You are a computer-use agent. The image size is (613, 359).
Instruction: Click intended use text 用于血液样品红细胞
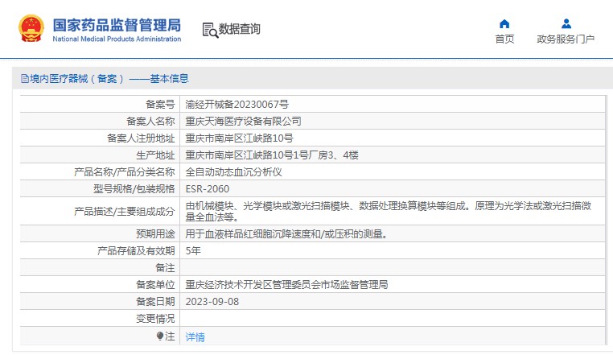tap(286, 234)
